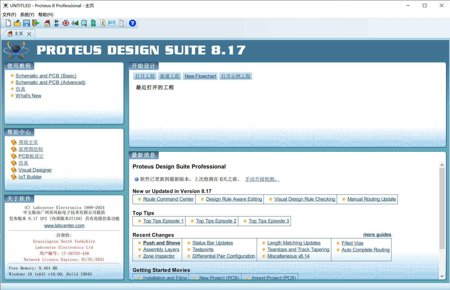Image resolution: width=450 pixels, height=290 pixels.
Task: Click the blue info icon before 软件已更新到最新版本
Action: (x=136, y=179)
